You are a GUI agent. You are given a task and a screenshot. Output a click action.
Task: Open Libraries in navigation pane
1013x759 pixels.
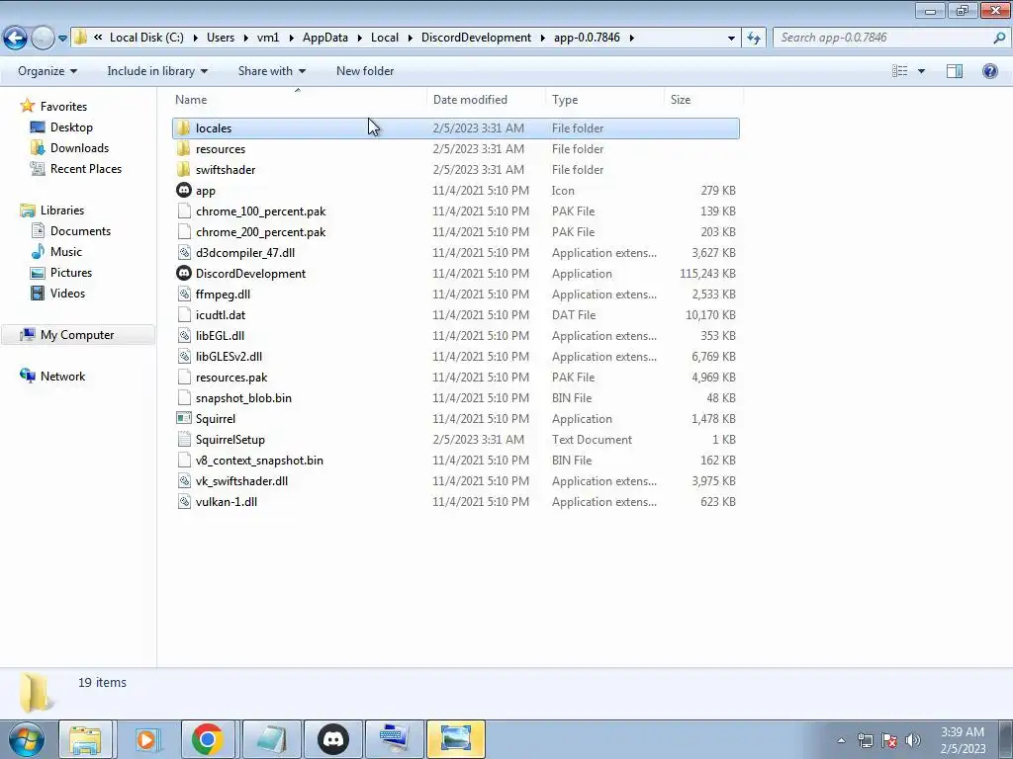[62, 211]
